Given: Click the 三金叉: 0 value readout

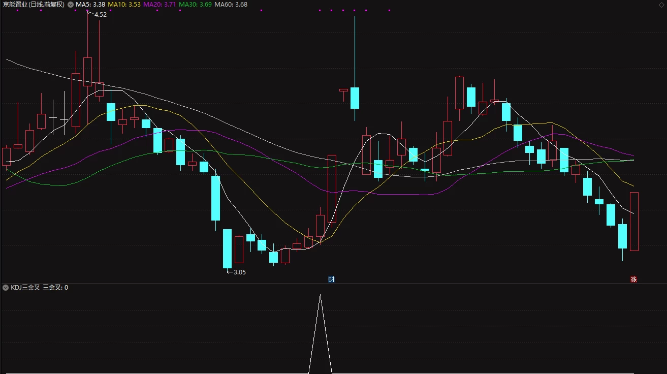Looking at the screenshot, I should (55, 288).
